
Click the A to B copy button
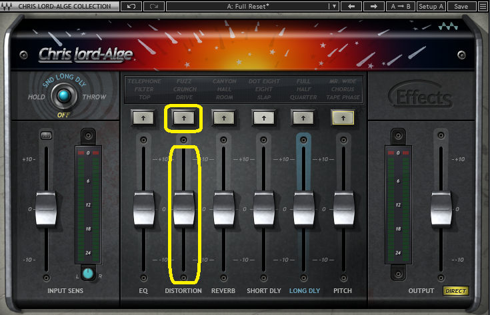(401, 6)
